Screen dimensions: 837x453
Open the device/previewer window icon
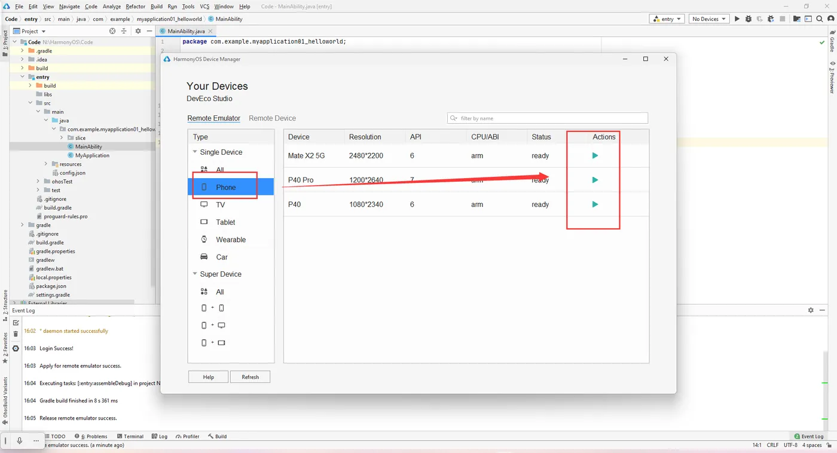click(x=807, y=19)
